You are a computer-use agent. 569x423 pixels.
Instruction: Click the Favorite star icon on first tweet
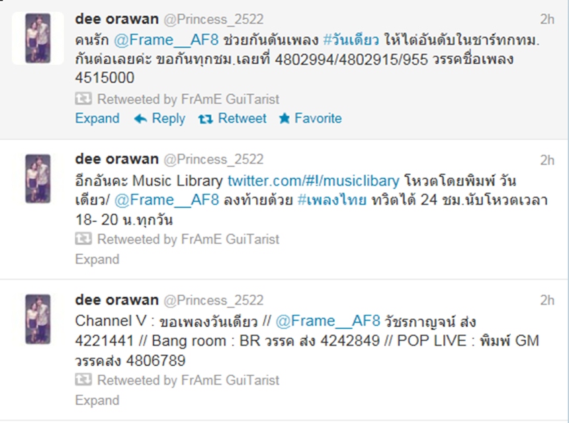tap(284, 118)
